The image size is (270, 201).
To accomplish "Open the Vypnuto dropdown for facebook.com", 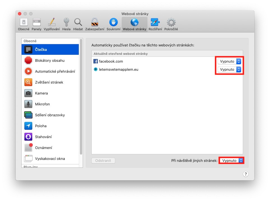I will pos(229,61).
